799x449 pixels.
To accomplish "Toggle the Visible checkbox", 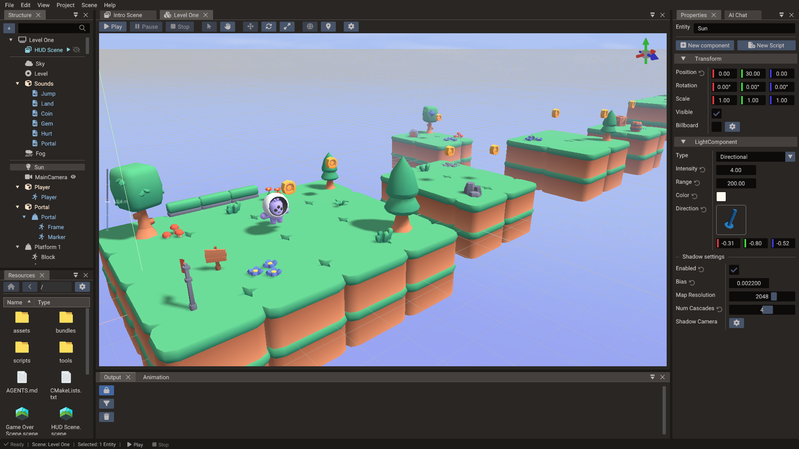I will [x=717, y=113].
